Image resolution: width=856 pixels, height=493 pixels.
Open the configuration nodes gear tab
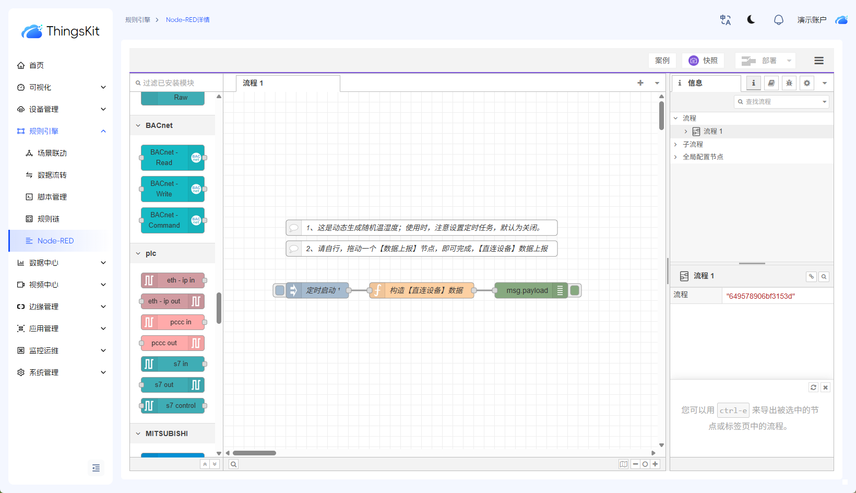pyautogui.click(x=806, y=83)
